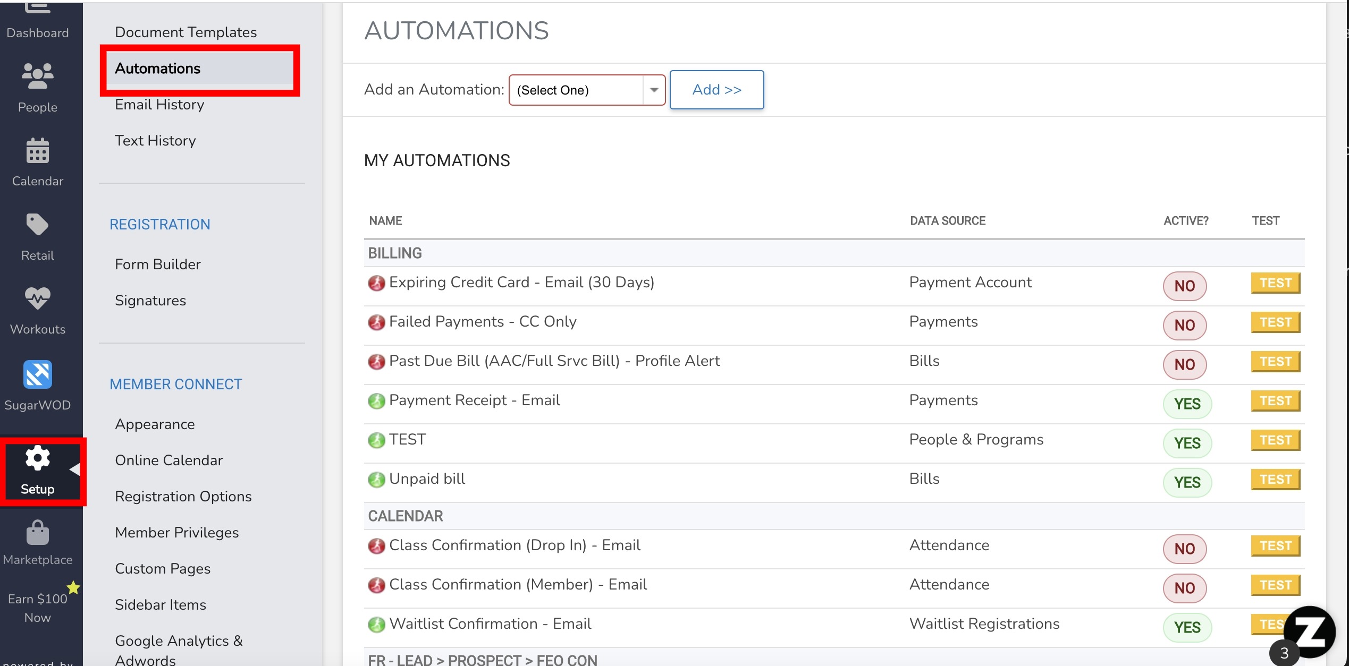The width and height of the screenshot is (1349, 666).
Task: Click status icon beside Past Due Bill
Action: click(376, 362)
